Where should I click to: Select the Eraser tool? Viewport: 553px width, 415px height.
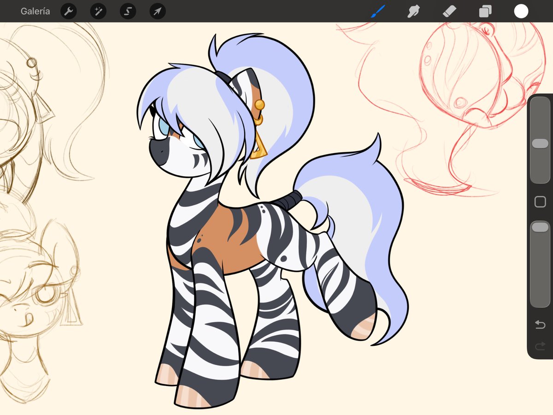(449, 11)
